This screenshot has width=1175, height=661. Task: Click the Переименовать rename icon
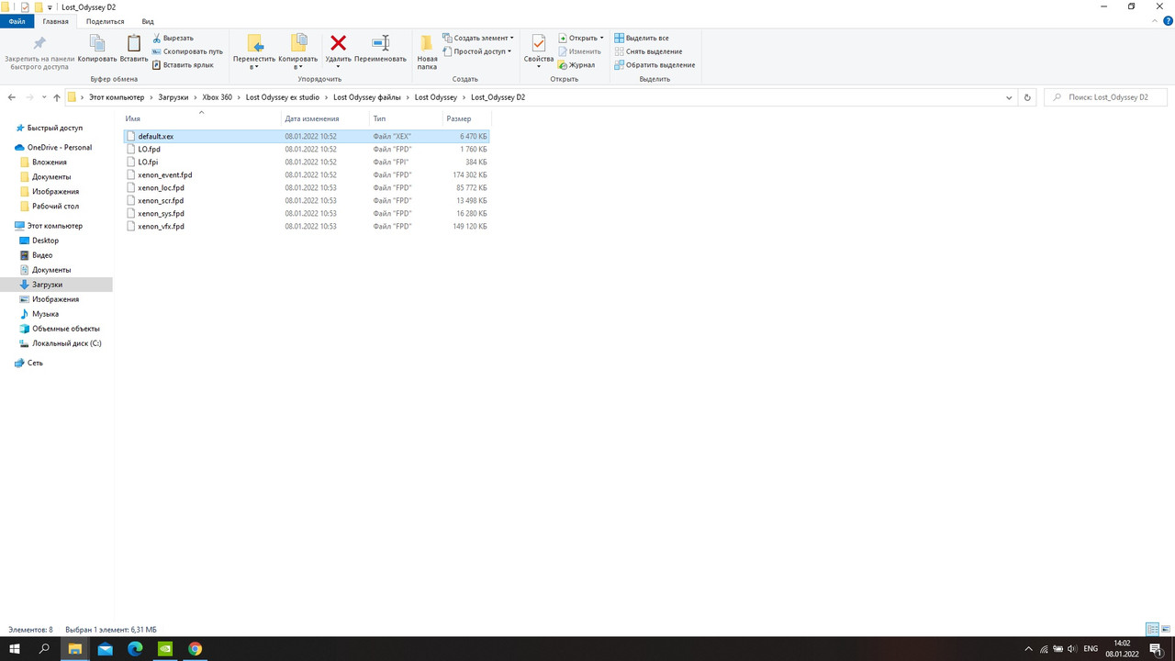tap(380, 42)
